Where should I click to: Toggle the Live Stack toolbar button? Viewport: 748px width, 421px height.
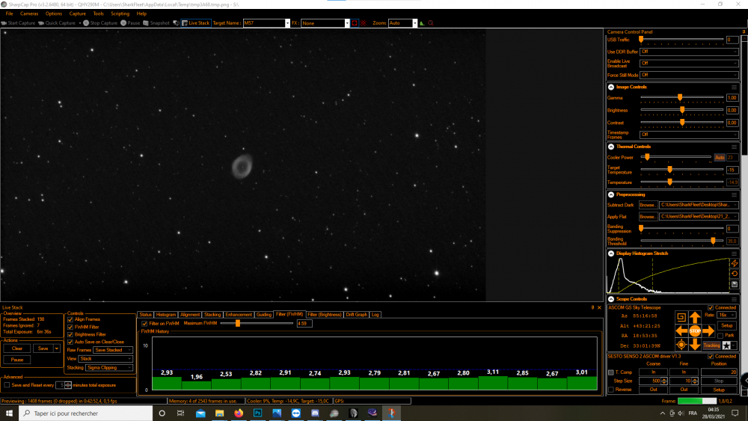coord(195,23)
